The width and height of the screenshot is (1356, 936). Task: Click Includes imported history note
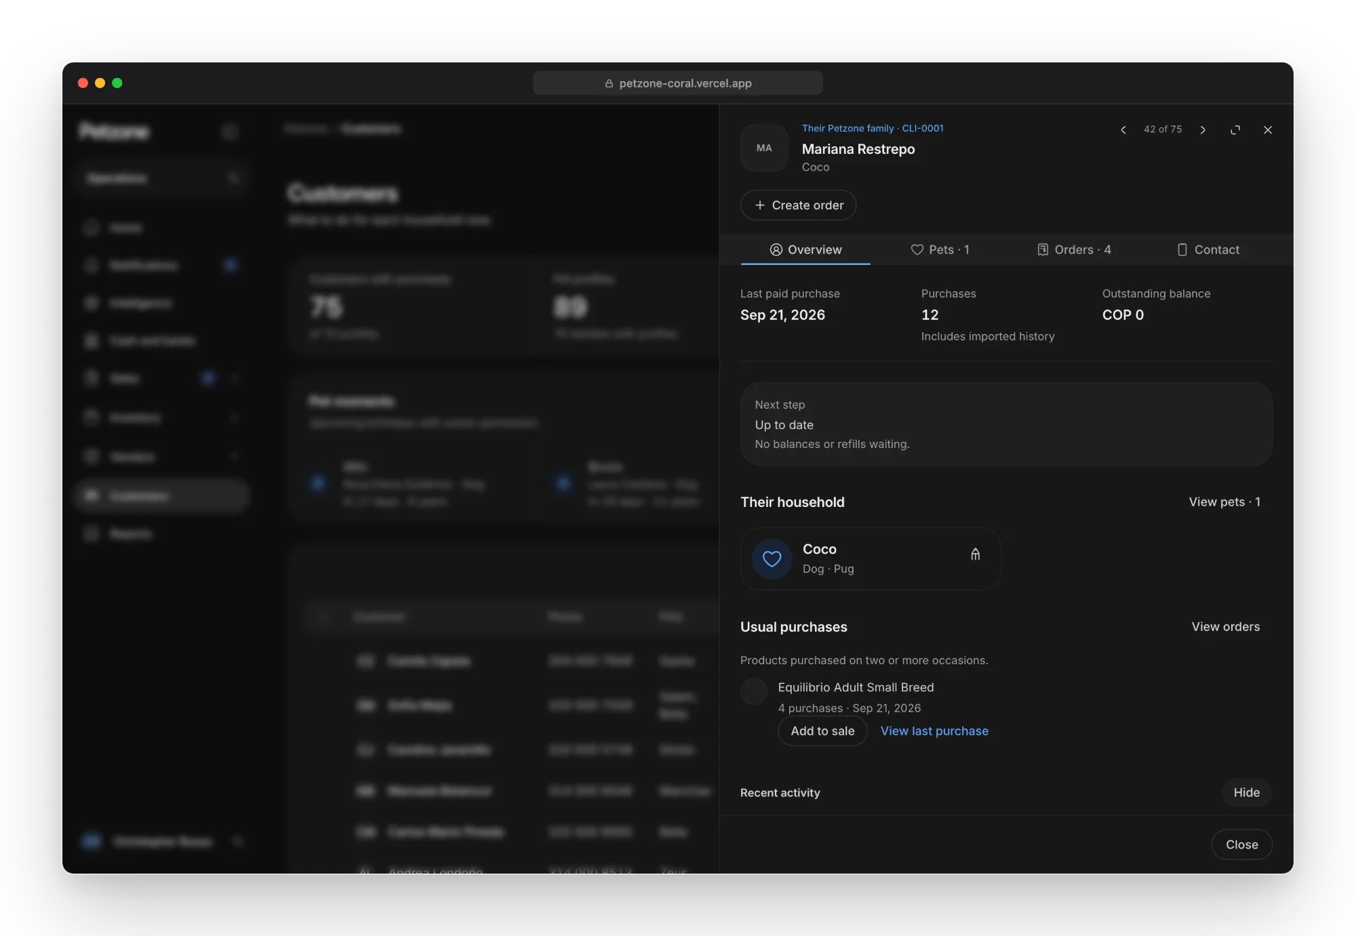pos(988,336)
